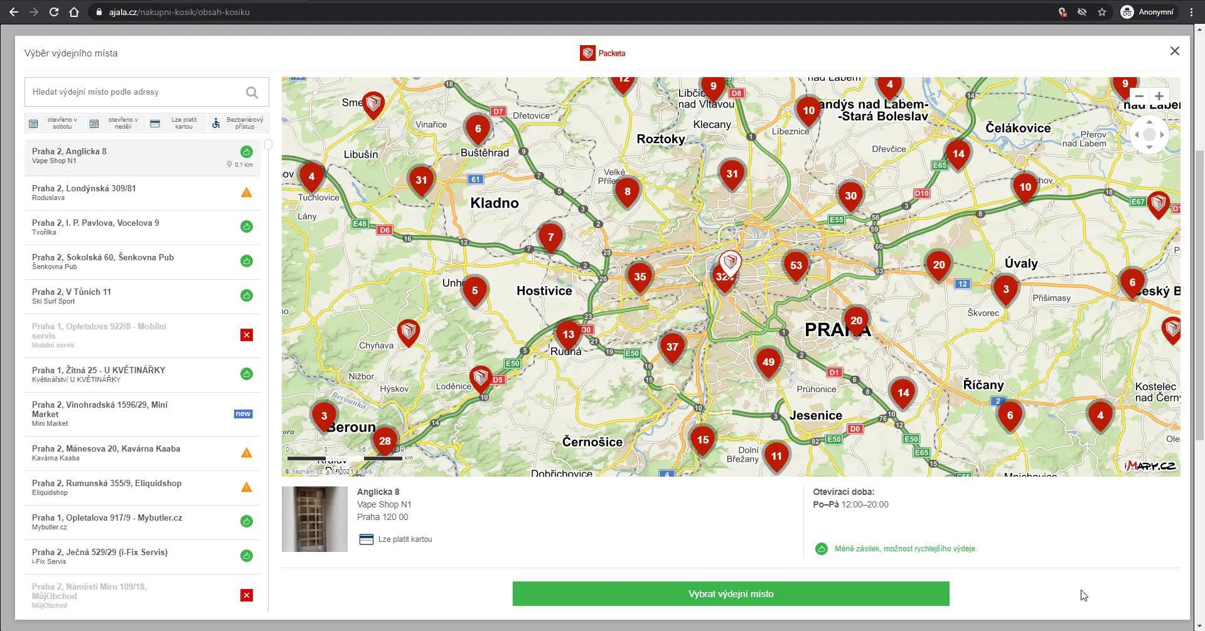Click the map pan compass control
This screenshot has width=1205, height=631.
[1149, 135]
